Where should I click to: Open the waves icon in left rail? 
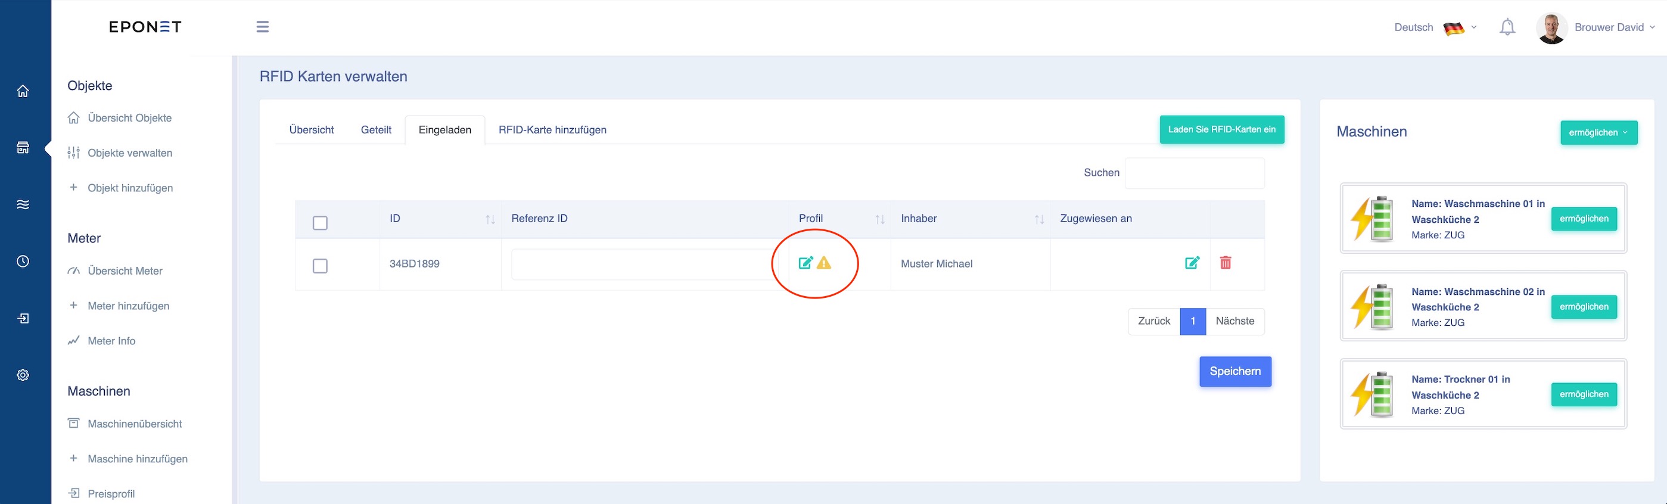click(23, 204)
